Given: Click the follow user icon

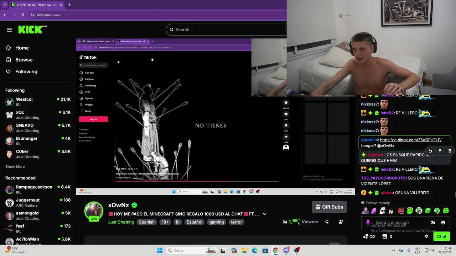Looking at the screenshot, I should pos(341,222).
